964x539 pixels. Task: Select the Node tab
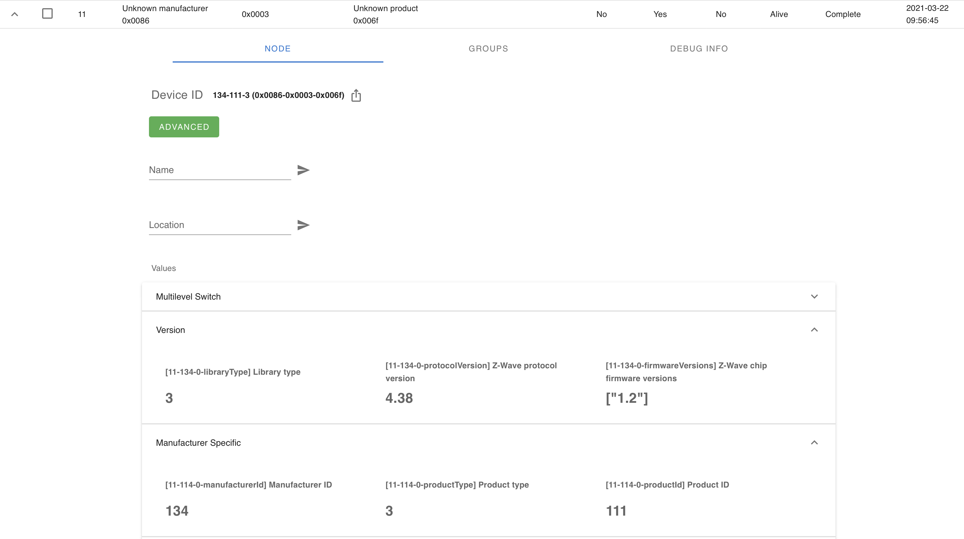coord(277,49)
